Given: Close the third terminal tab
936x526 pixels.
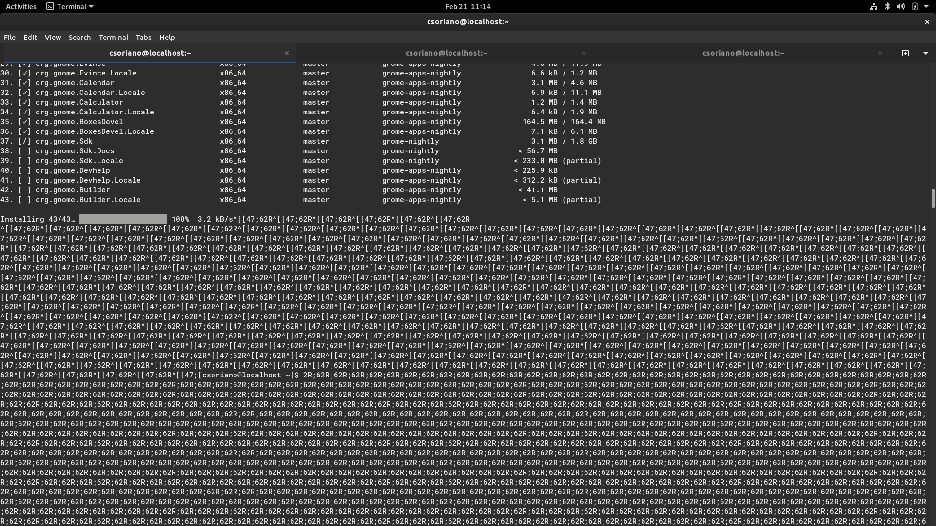Looking at the screenshot, I should click(880, 53).
